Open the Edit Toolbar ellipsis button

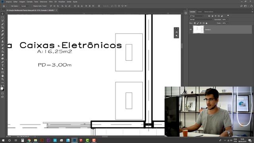point(2,83)
